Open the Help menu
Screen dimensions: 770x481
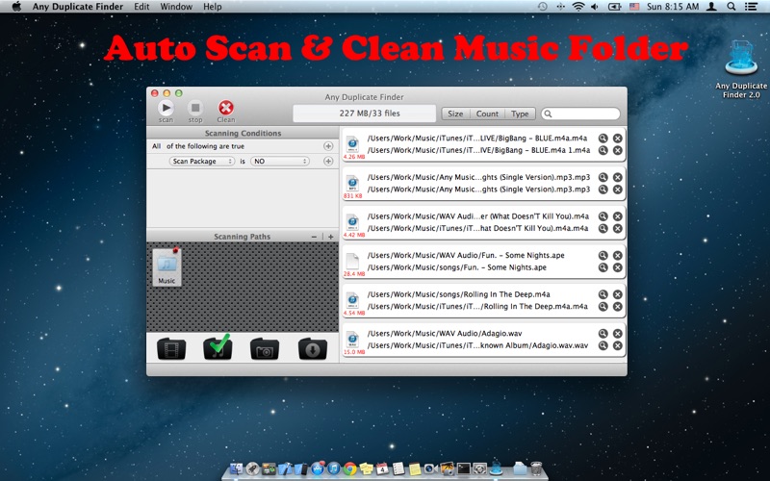tap(213, 7)
